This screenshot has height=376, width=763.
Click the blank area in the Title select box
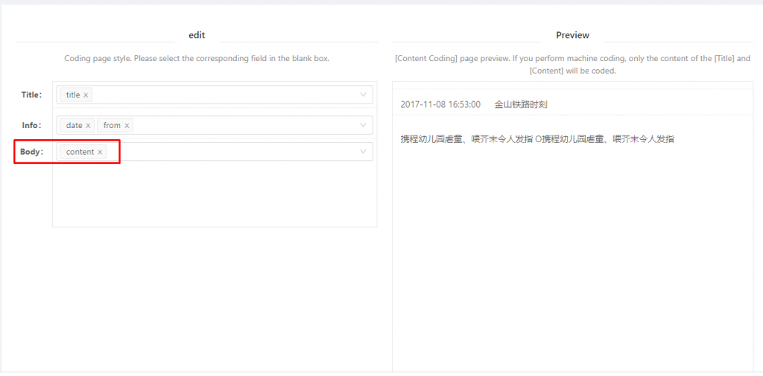click(x=224, y=95)
